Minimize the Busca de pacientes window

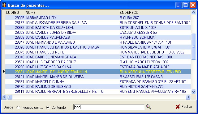click(x=179, y=5)
